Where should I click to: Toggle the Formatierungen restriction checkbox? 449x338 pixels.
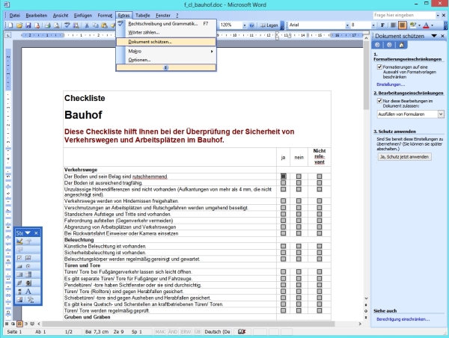pyautogui.click(x=380, y=67)
